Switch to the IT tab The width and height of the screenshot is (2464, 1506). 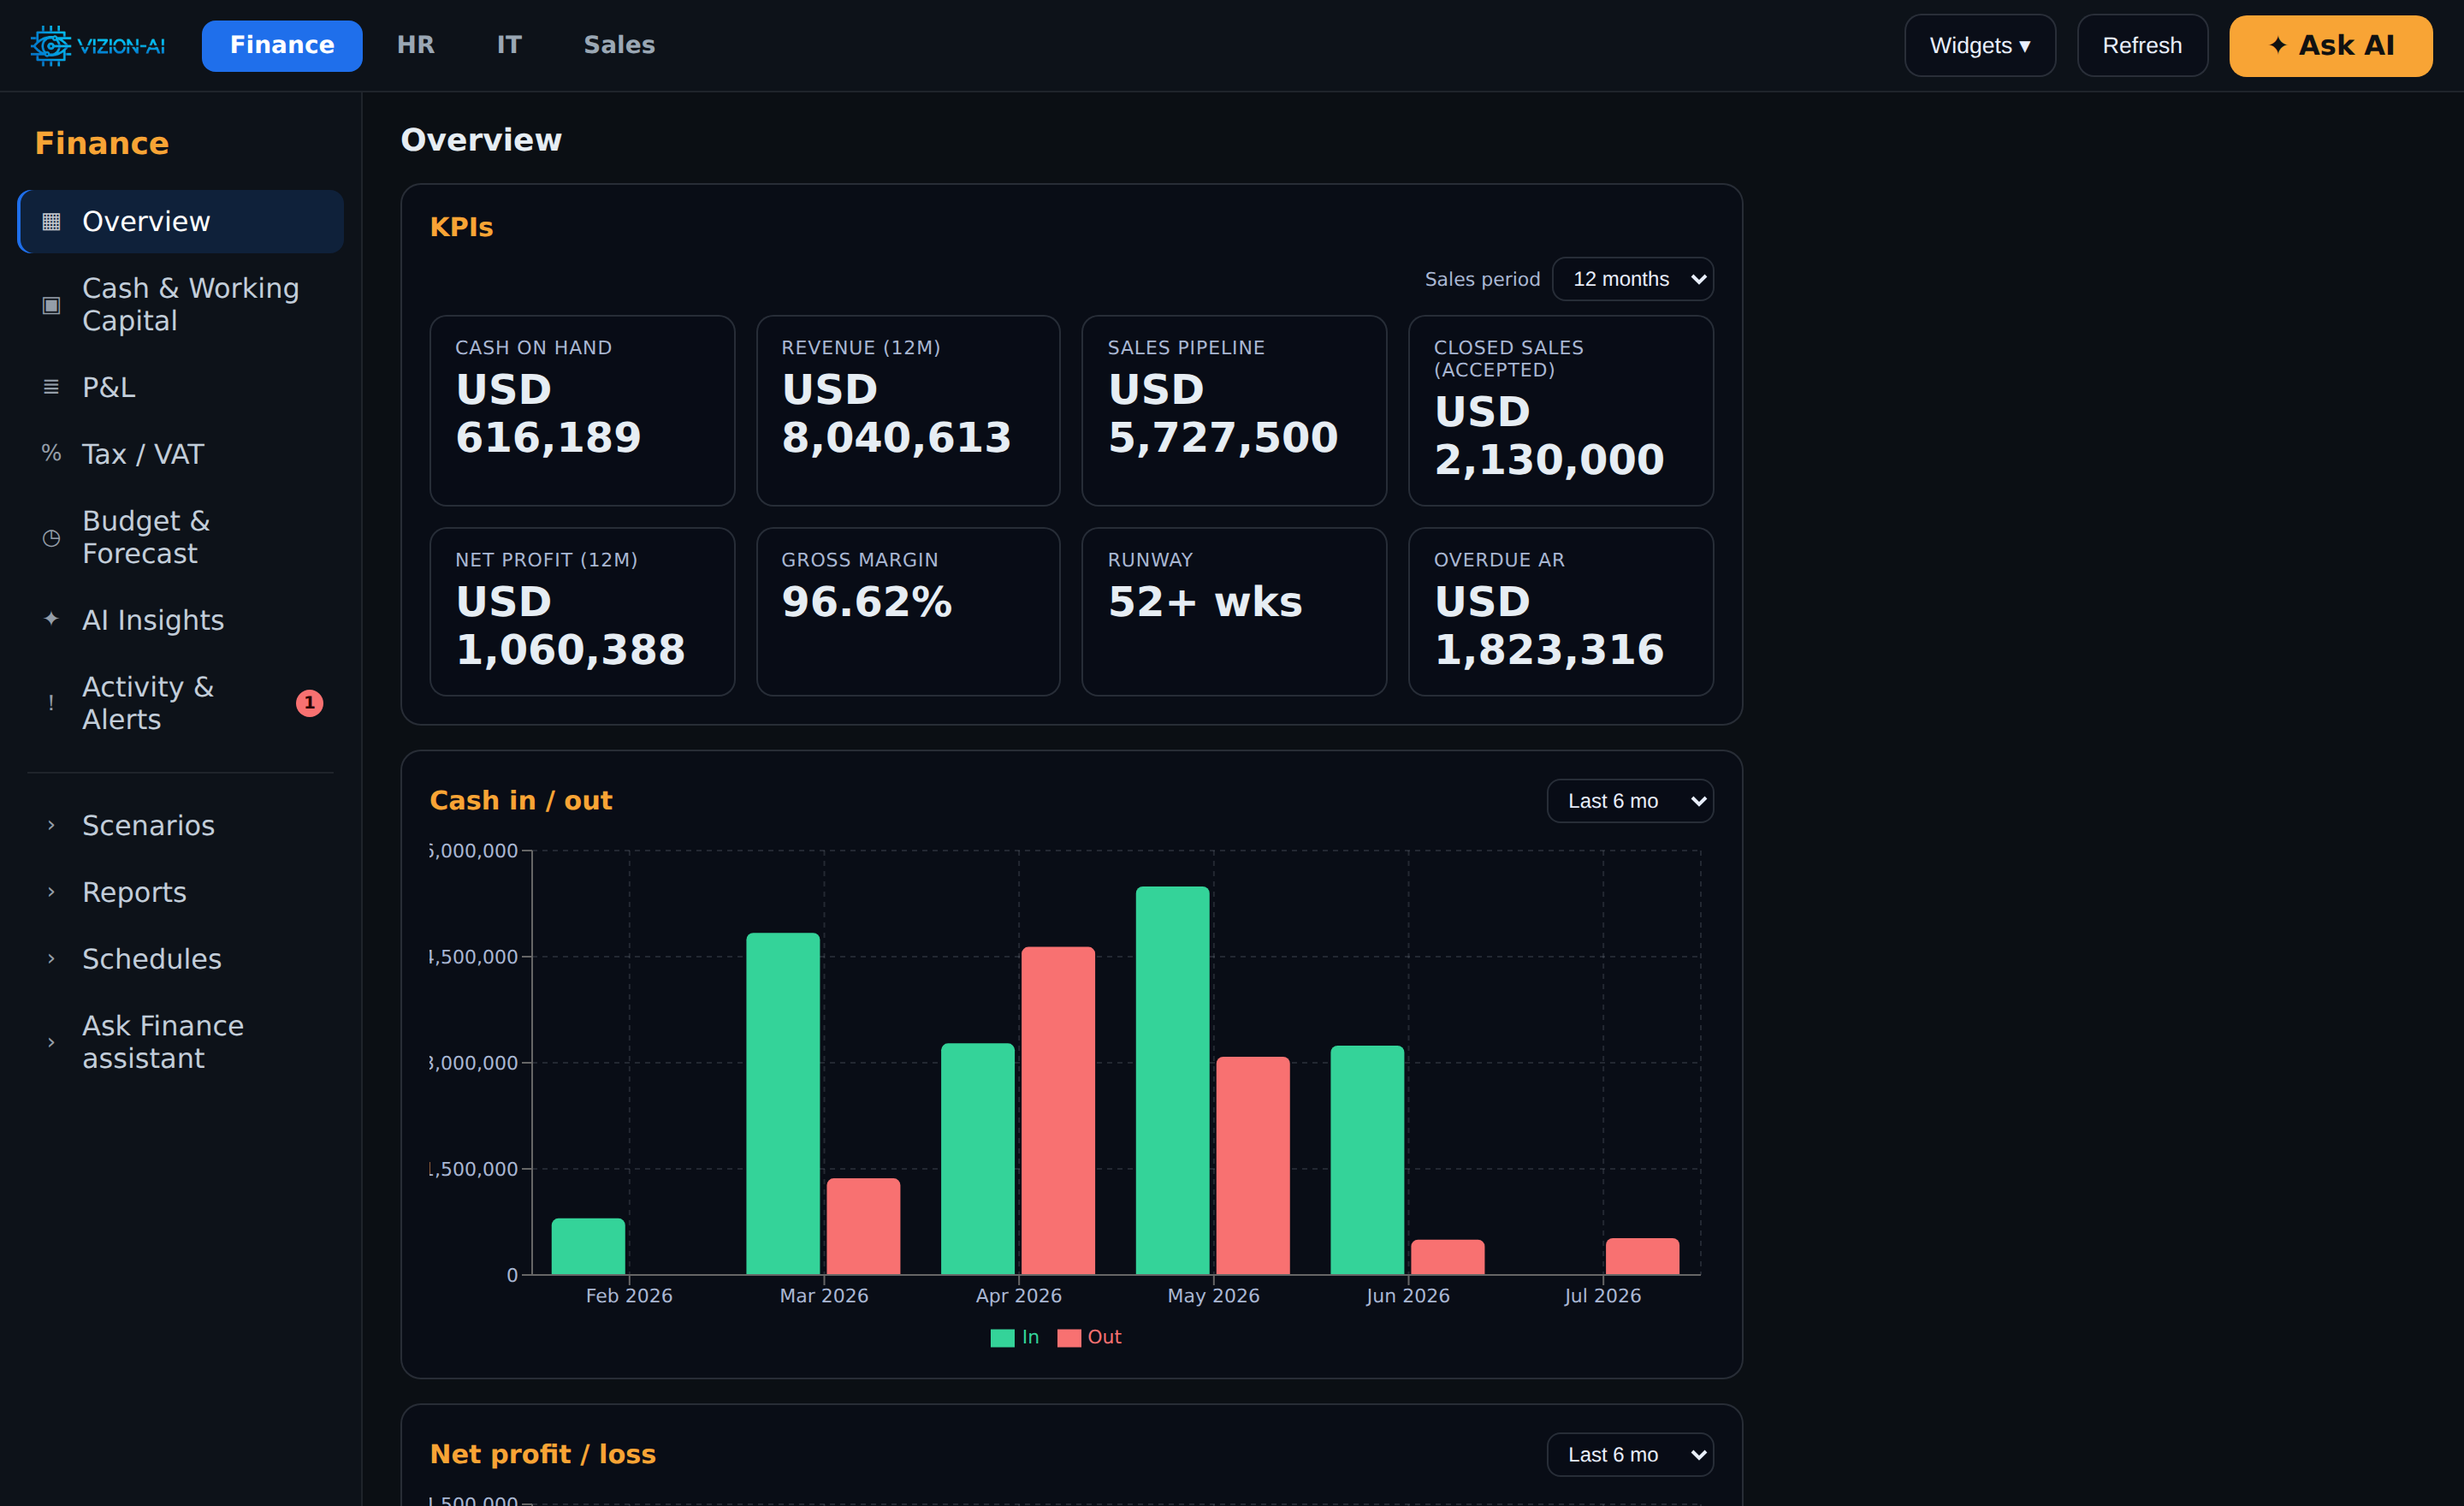[509, 46]
